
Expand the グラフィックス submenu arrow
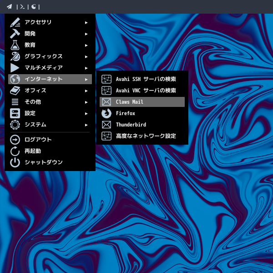(x=86, y=56)
